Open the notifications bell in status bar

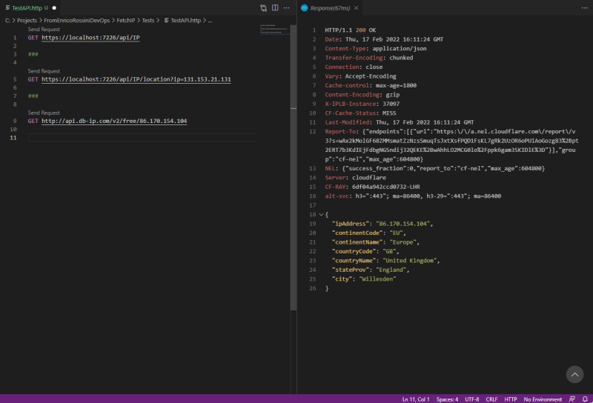(x=585, y=399)
